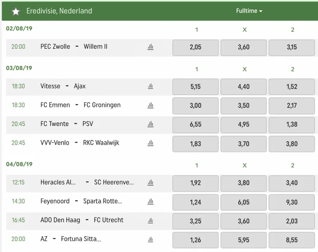Open stats icon for Feyenoord match
This screenshot has height=252, width=318.
151,202
